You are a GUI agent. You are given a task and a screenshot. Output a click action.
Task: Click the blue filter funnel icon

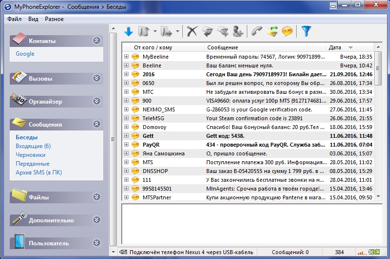point(306,31)
